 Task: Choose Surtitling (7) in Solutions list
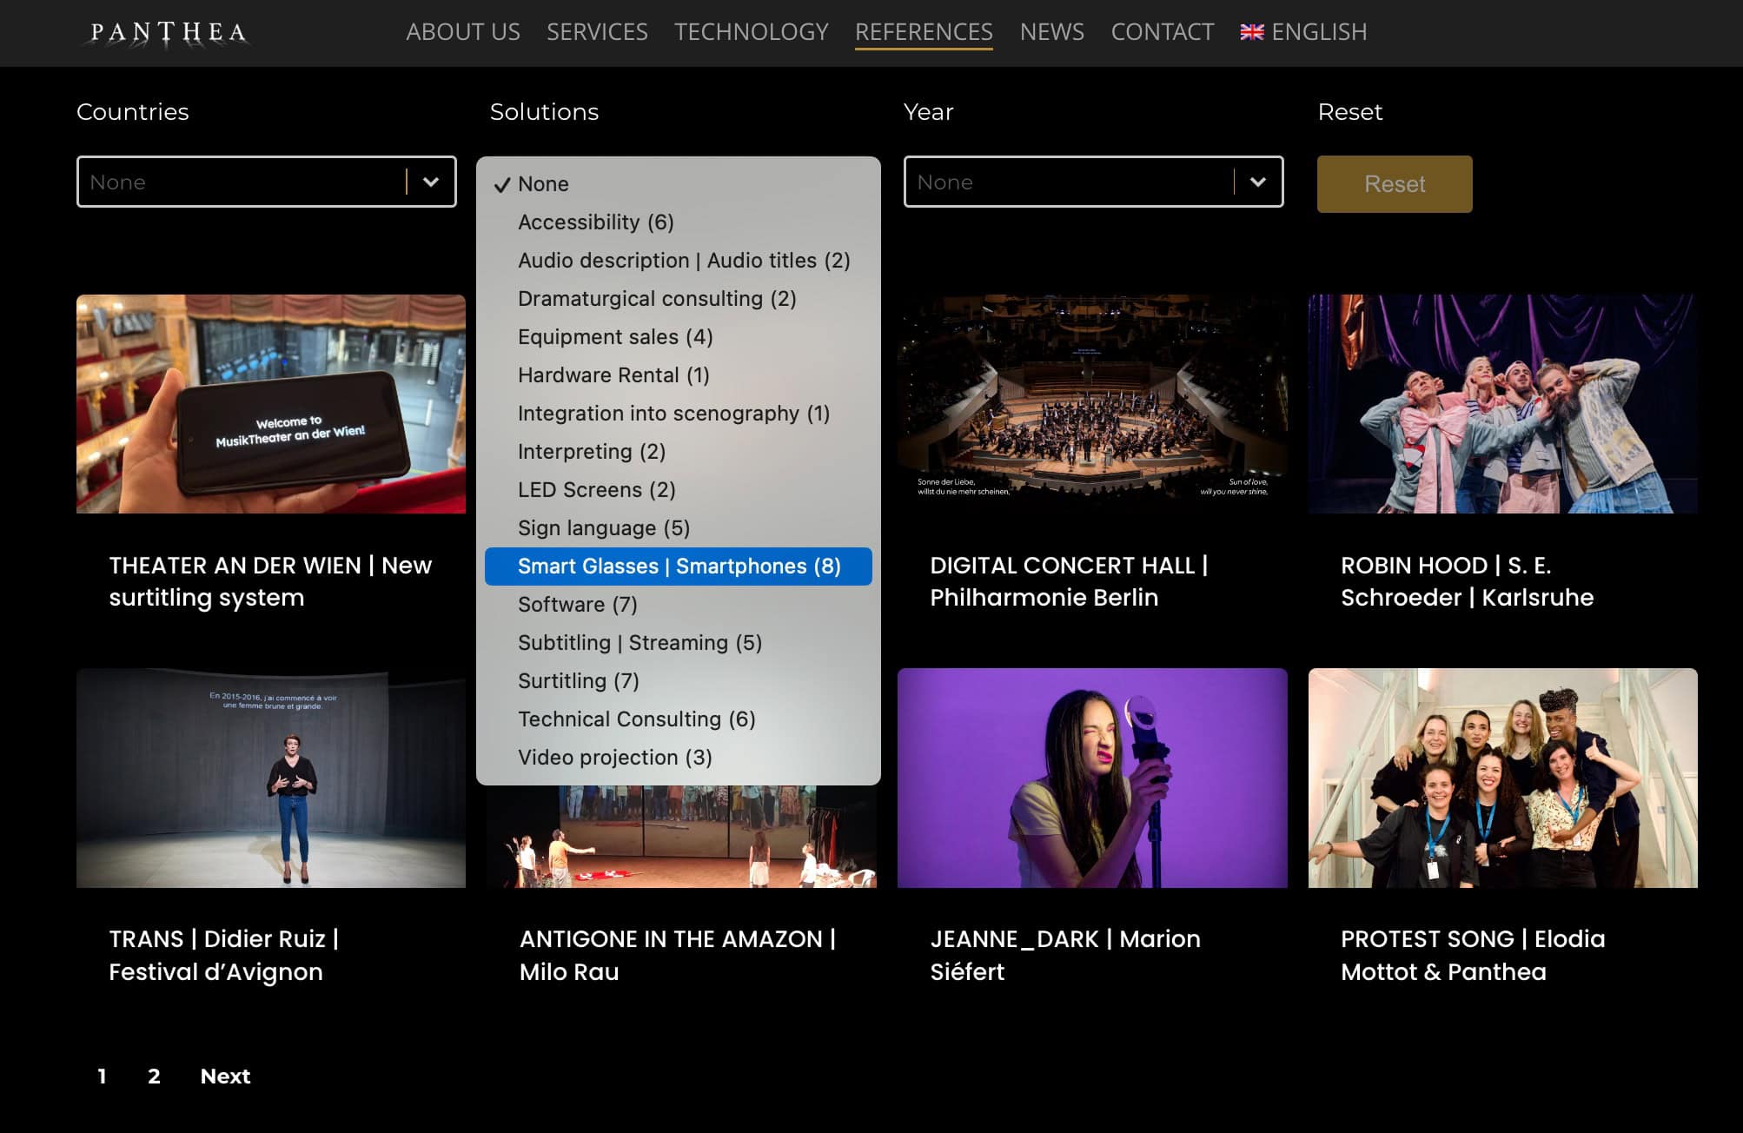coord(578,681)
